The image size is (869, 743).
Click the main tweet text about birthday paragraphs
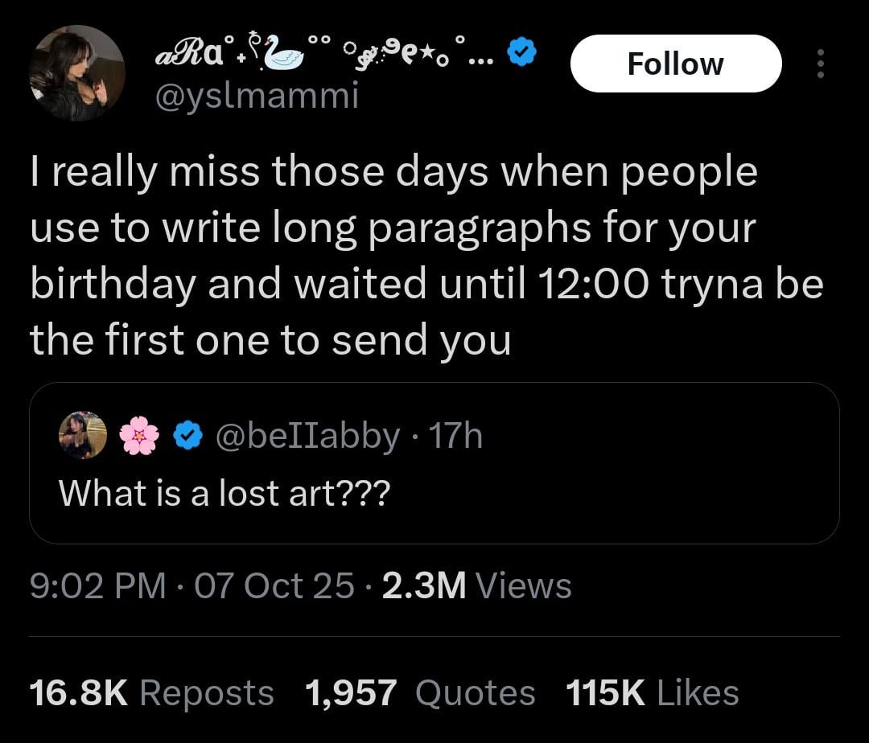pos(426,256)
